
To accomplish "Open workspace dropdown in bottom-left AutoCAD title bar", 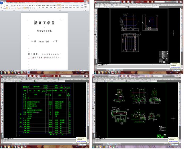I will [22, 76].
